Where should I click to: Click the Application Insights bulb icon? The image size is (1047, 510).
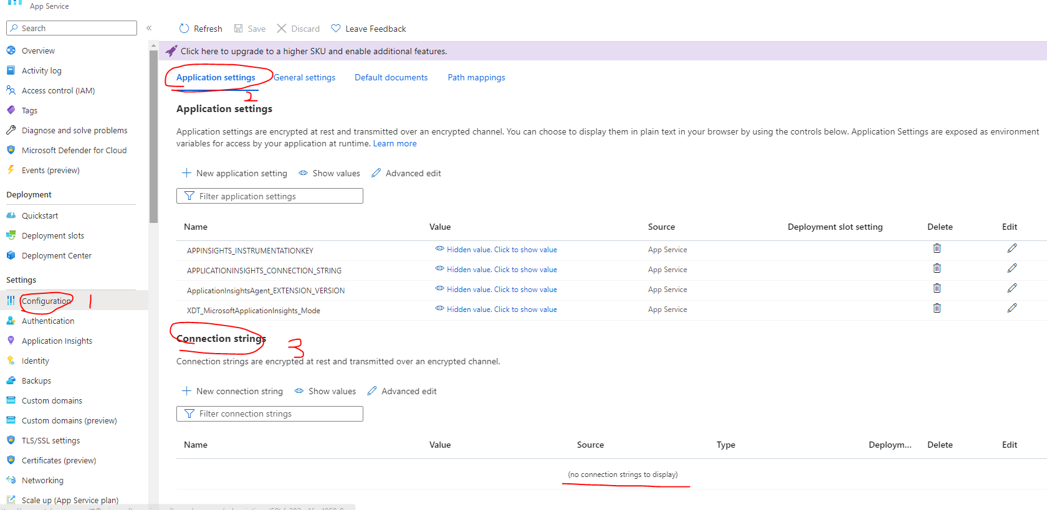pos(11,341)
